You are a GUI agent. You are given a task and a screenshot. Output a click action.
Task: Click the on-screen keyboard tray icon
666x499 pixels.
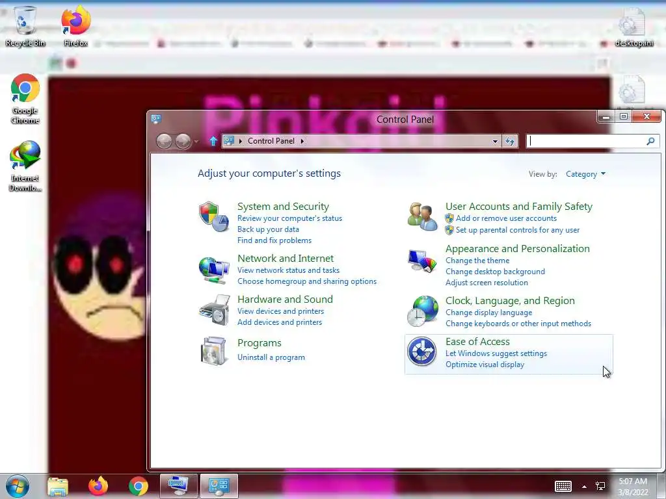coord(563,486)
